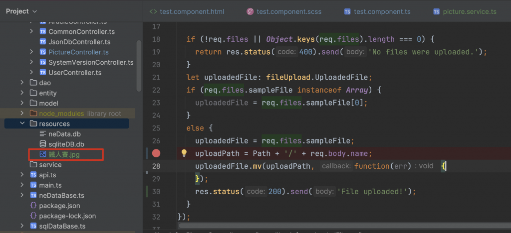Switch to test.component.ts tab
Screen dimensions: 511x233
click(377, 11)
